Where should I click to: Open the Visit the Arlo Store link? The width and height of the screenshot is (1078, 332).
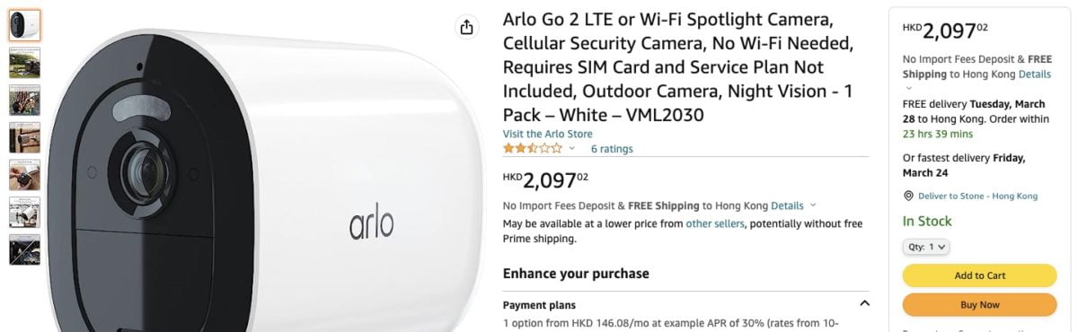(x=547, y=134)
